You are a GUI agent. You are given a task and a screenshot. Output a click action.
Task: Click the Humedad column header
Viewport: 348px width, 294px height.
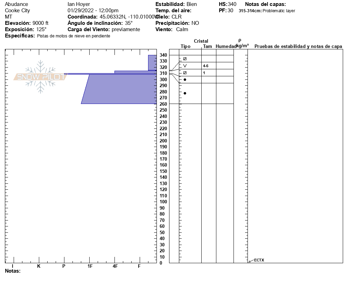(226, 47)
